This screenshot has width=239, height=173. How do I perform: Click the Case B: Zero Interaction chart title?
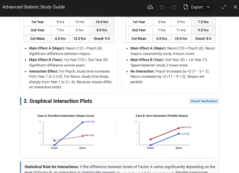coord(162,116)
